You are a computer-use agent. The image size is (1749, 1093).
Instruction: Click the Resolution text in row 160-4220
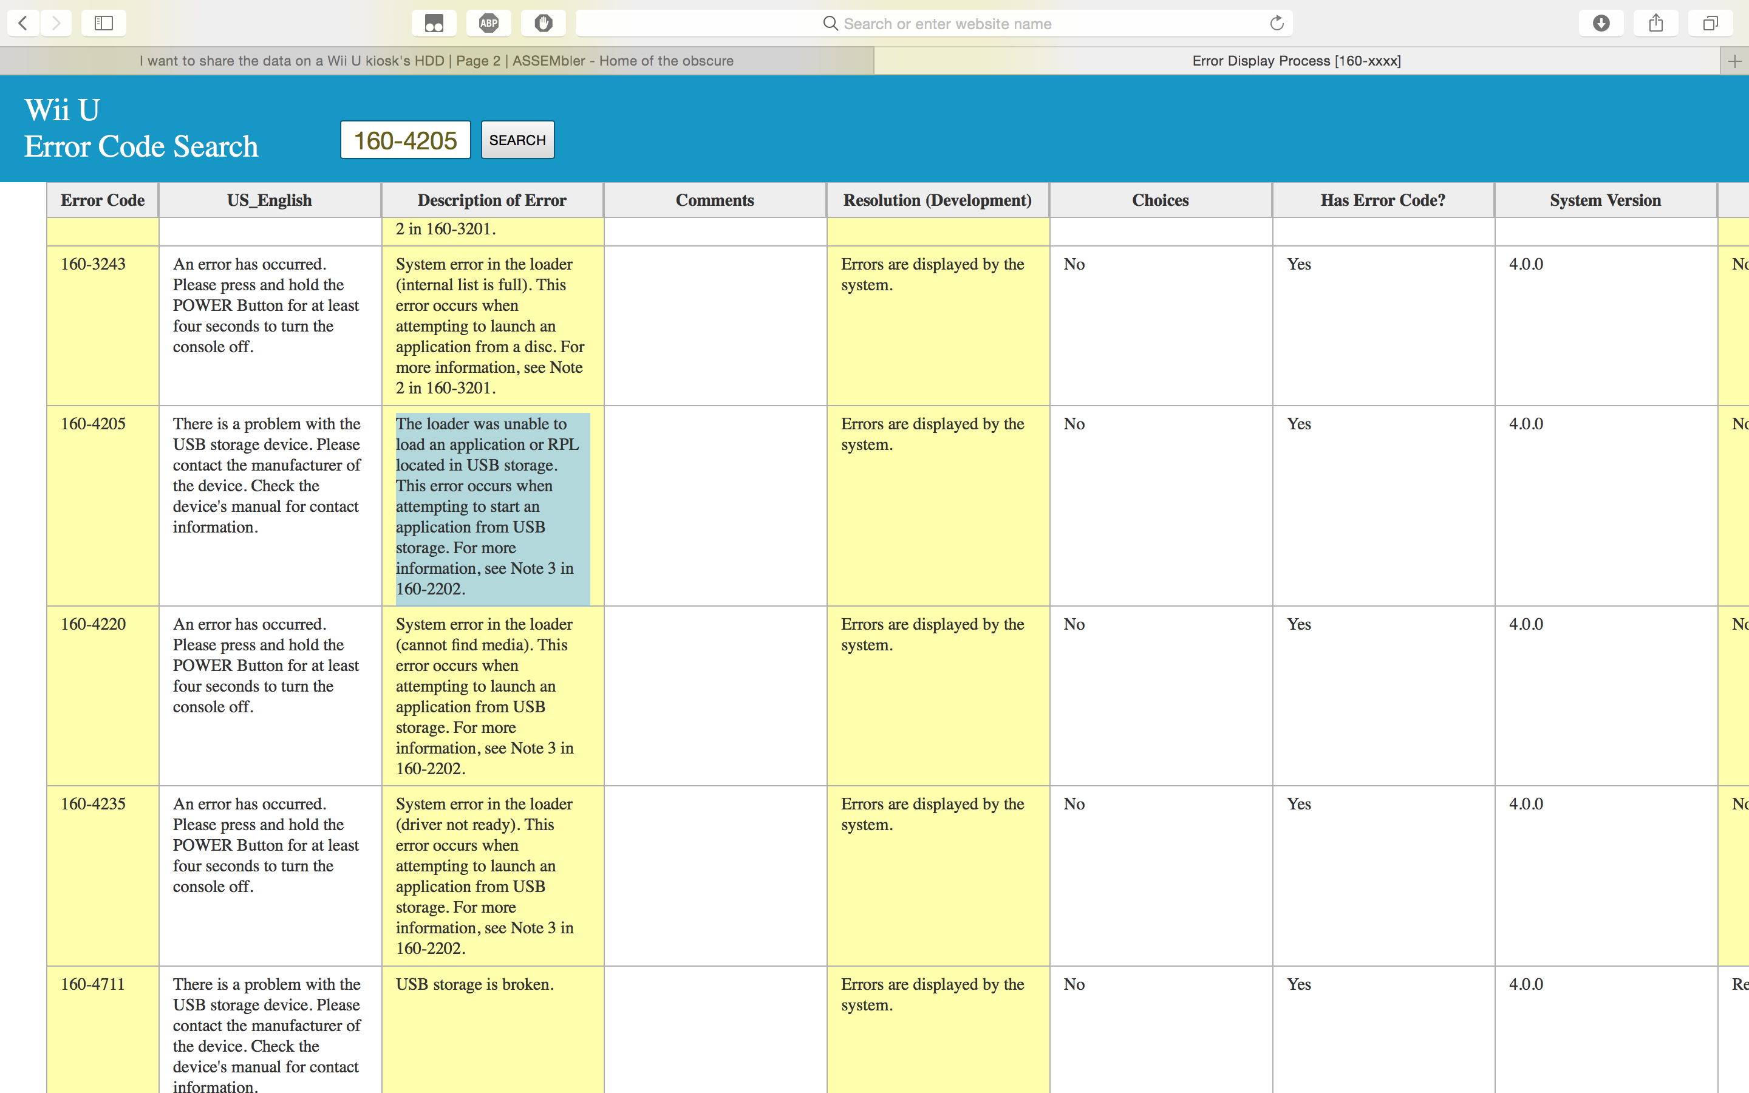point(933,635)
